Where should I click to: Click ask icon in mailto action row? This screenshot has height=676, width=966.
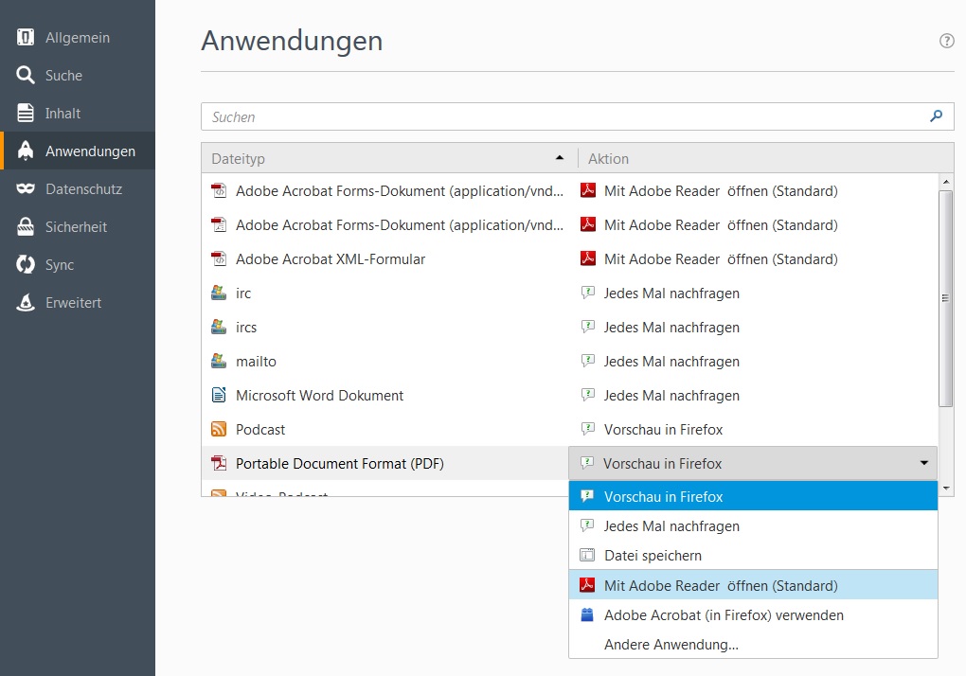click(x=588, y=361)
